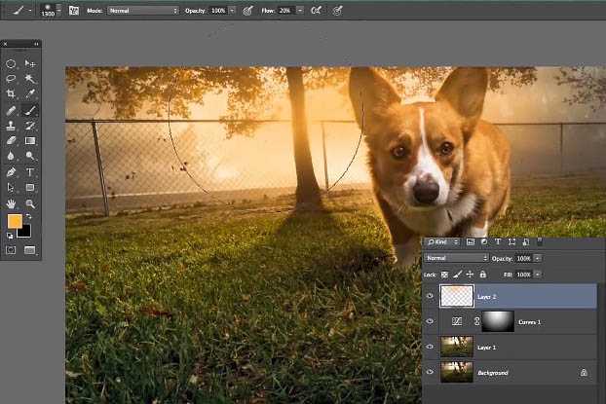Screen dimensions: 606x404
Task: Expand the layer Kind filter dropdown
Action: (x=443, y=240)
